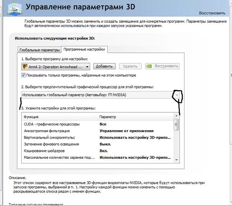The width and height of the screenshot is (232, 206).
Task: Select the 'Вертикальный синхроимпульс' row
Action: (x=98, y=137)
